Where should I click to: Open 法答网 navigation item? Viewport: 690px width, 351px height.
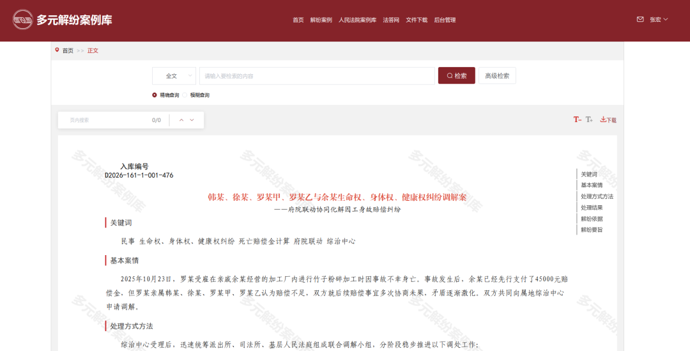point(391,20)
